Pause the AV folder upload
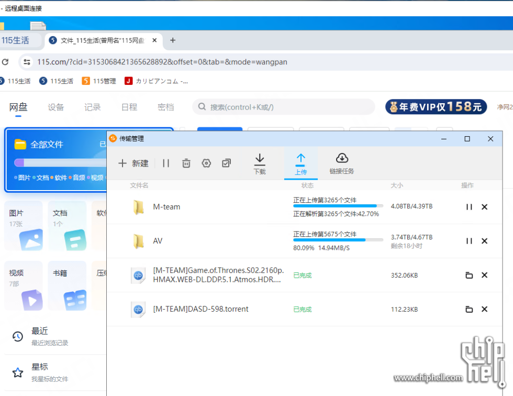 [469, 241]
